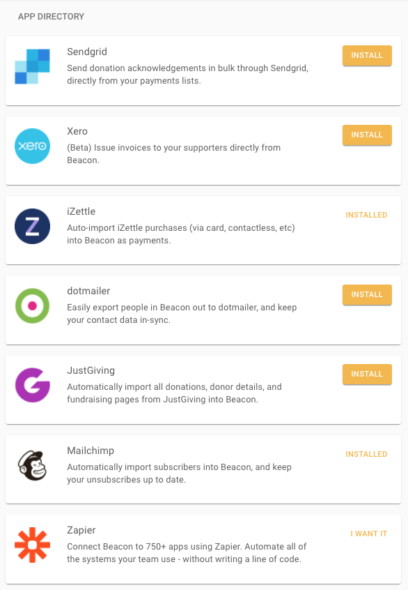Screen dimensions: 408x590
Task: Click the INSTALLED label on Mailchimp
Action: [366, 454]
